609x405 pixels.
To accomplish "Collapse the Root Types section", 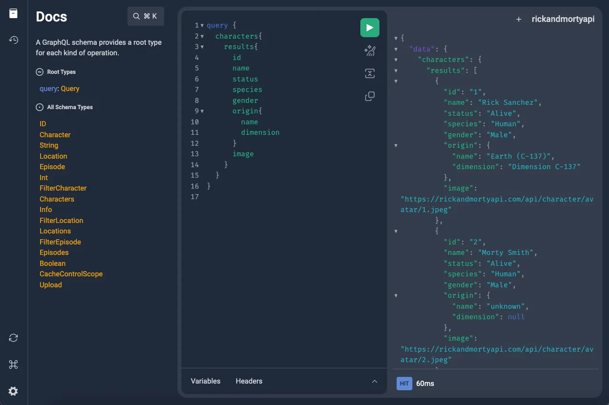I will pyautogui.click(x=39, y=72).
